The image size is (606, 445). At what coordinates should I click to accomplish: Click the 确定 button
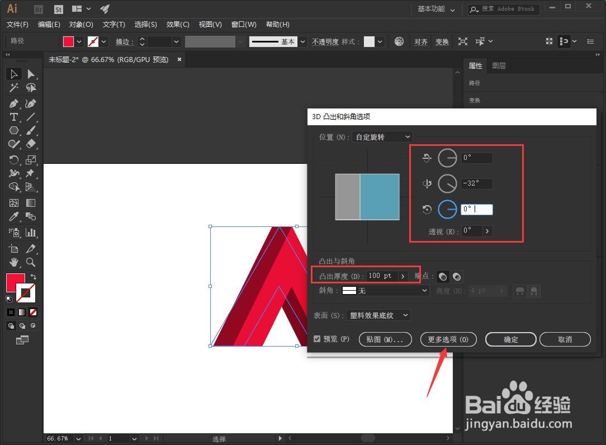click(x=510, y=339)
